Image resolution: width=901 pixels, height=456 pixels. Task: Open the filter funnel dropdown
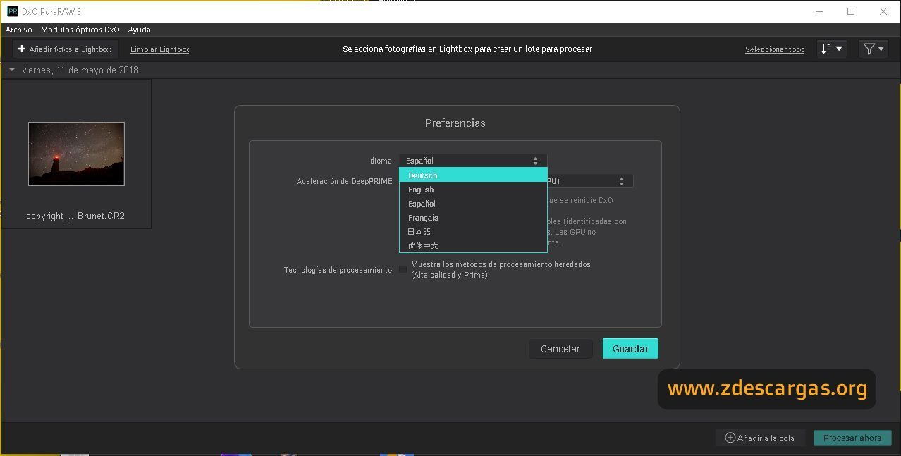[874, 49]
